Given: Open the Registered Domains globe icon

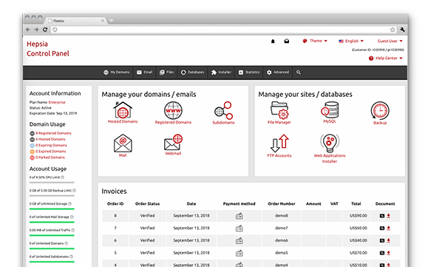Looking at the screenshot, I should click(x=173, y=110).
